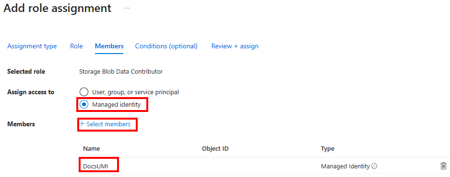Select the User, group, or service principal radio button

(83, 92)
